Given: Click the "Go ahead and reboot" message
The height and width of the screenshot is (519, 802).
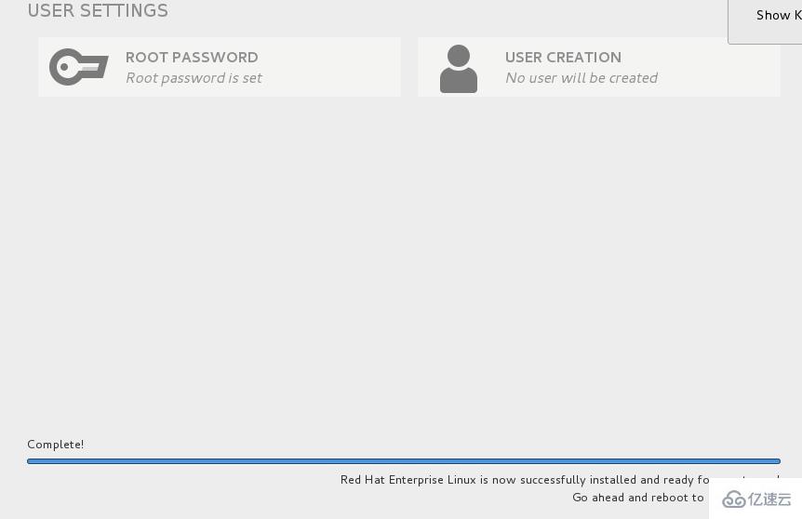Looking at the screenshot, I should pos(637,498).
